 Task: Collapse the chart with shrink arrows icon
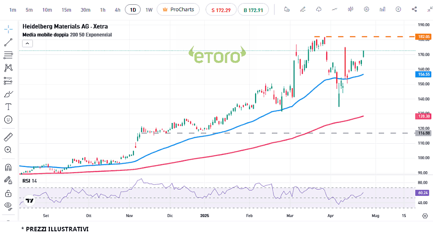click(430, 9)
